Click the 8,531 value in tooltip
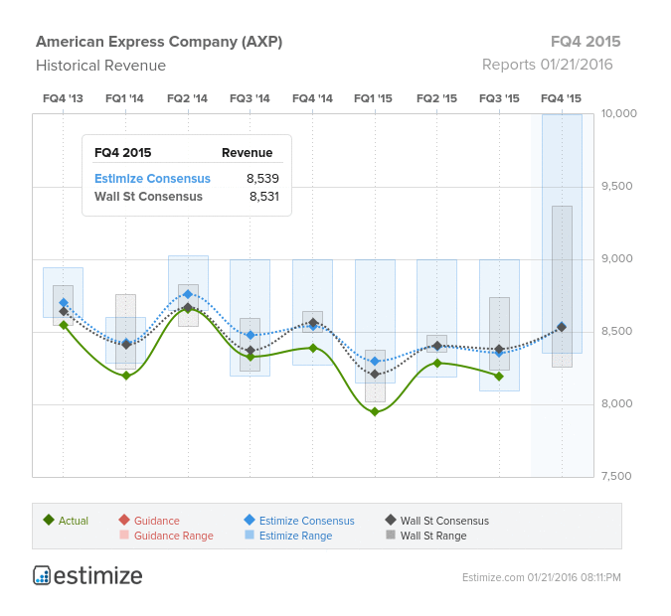The height and width of the screenshot is (616, 671). coord(264,197)
